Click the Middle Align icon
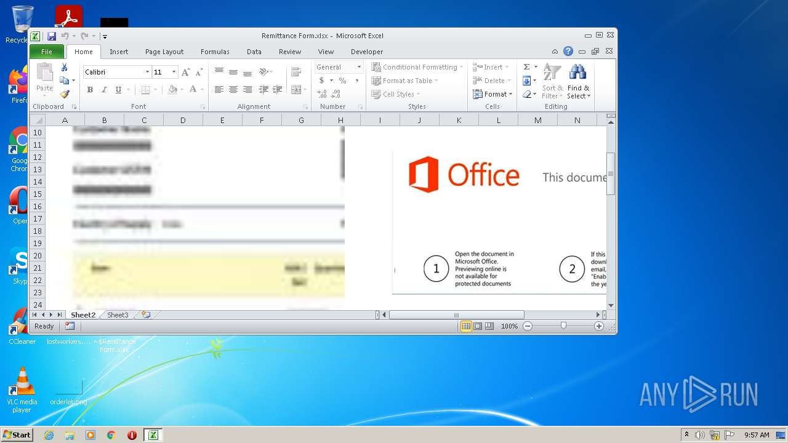 click(233, 72)
